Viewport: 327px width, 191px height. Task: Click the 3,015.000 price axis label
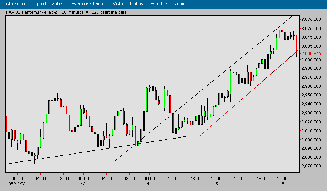(311, 37)
